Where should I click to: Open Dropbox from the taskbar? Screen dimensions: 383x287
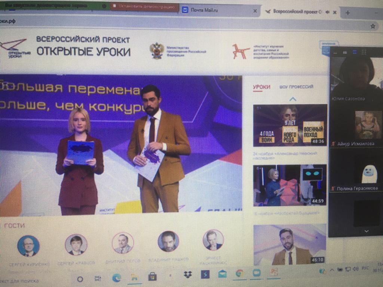coord(188,275)
